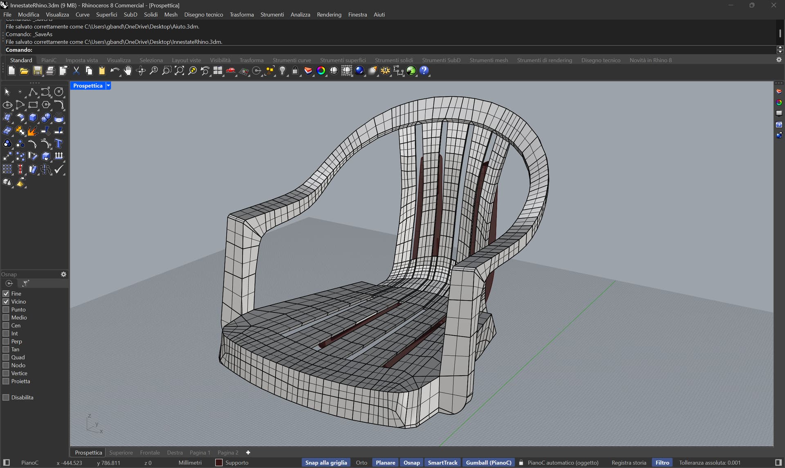Open the Osnap panel gear options
The image size is (785, 468).
(x=63, y=274)
